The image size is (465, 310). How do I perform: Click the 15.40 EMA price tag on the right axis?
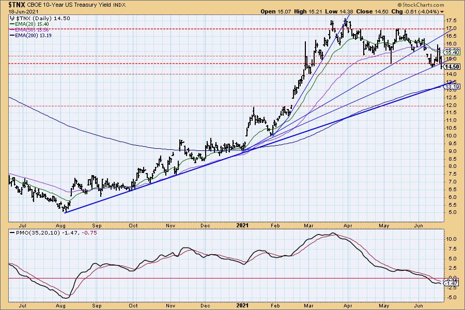pos(453,53)
